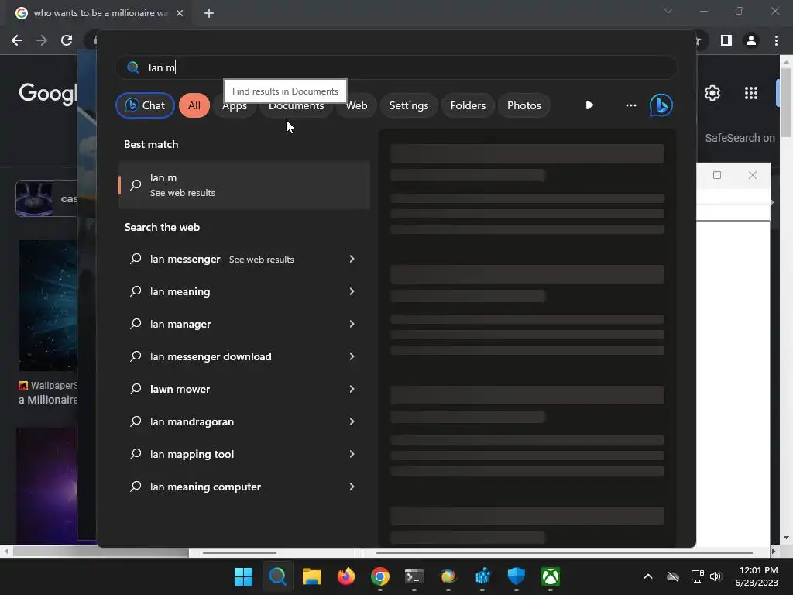This screenshot has width=793, height=595.
Task: Toggle Chrome side panel icon
Action: coord(726,40)
